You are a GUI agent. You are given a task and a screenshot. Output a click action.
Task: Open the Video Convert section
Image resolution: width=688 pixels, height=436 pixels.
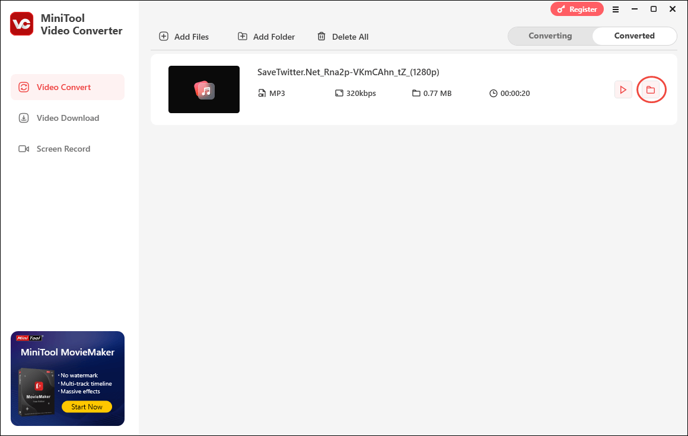coord(68,87)
